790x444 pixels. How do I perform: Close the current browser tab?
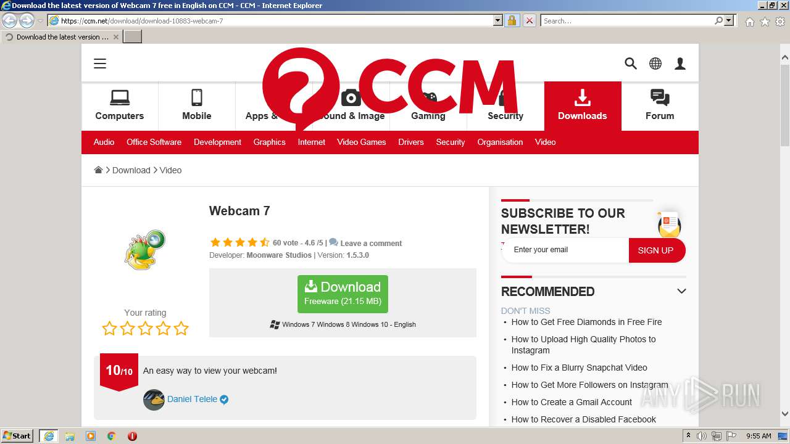[115, 37]
